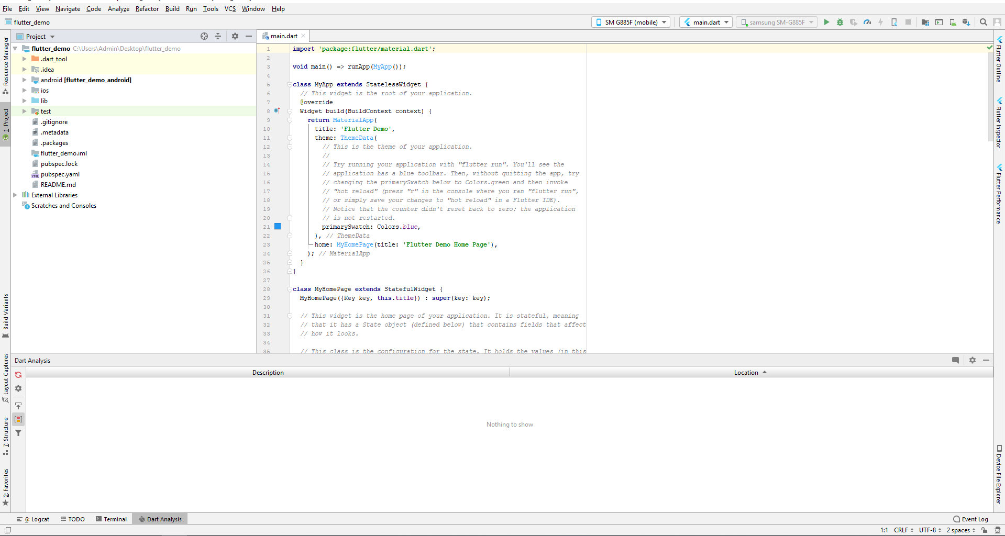Open the Logcat tool window tab
The width and height of the screenshot is (1005, 536).
point(33,519)
